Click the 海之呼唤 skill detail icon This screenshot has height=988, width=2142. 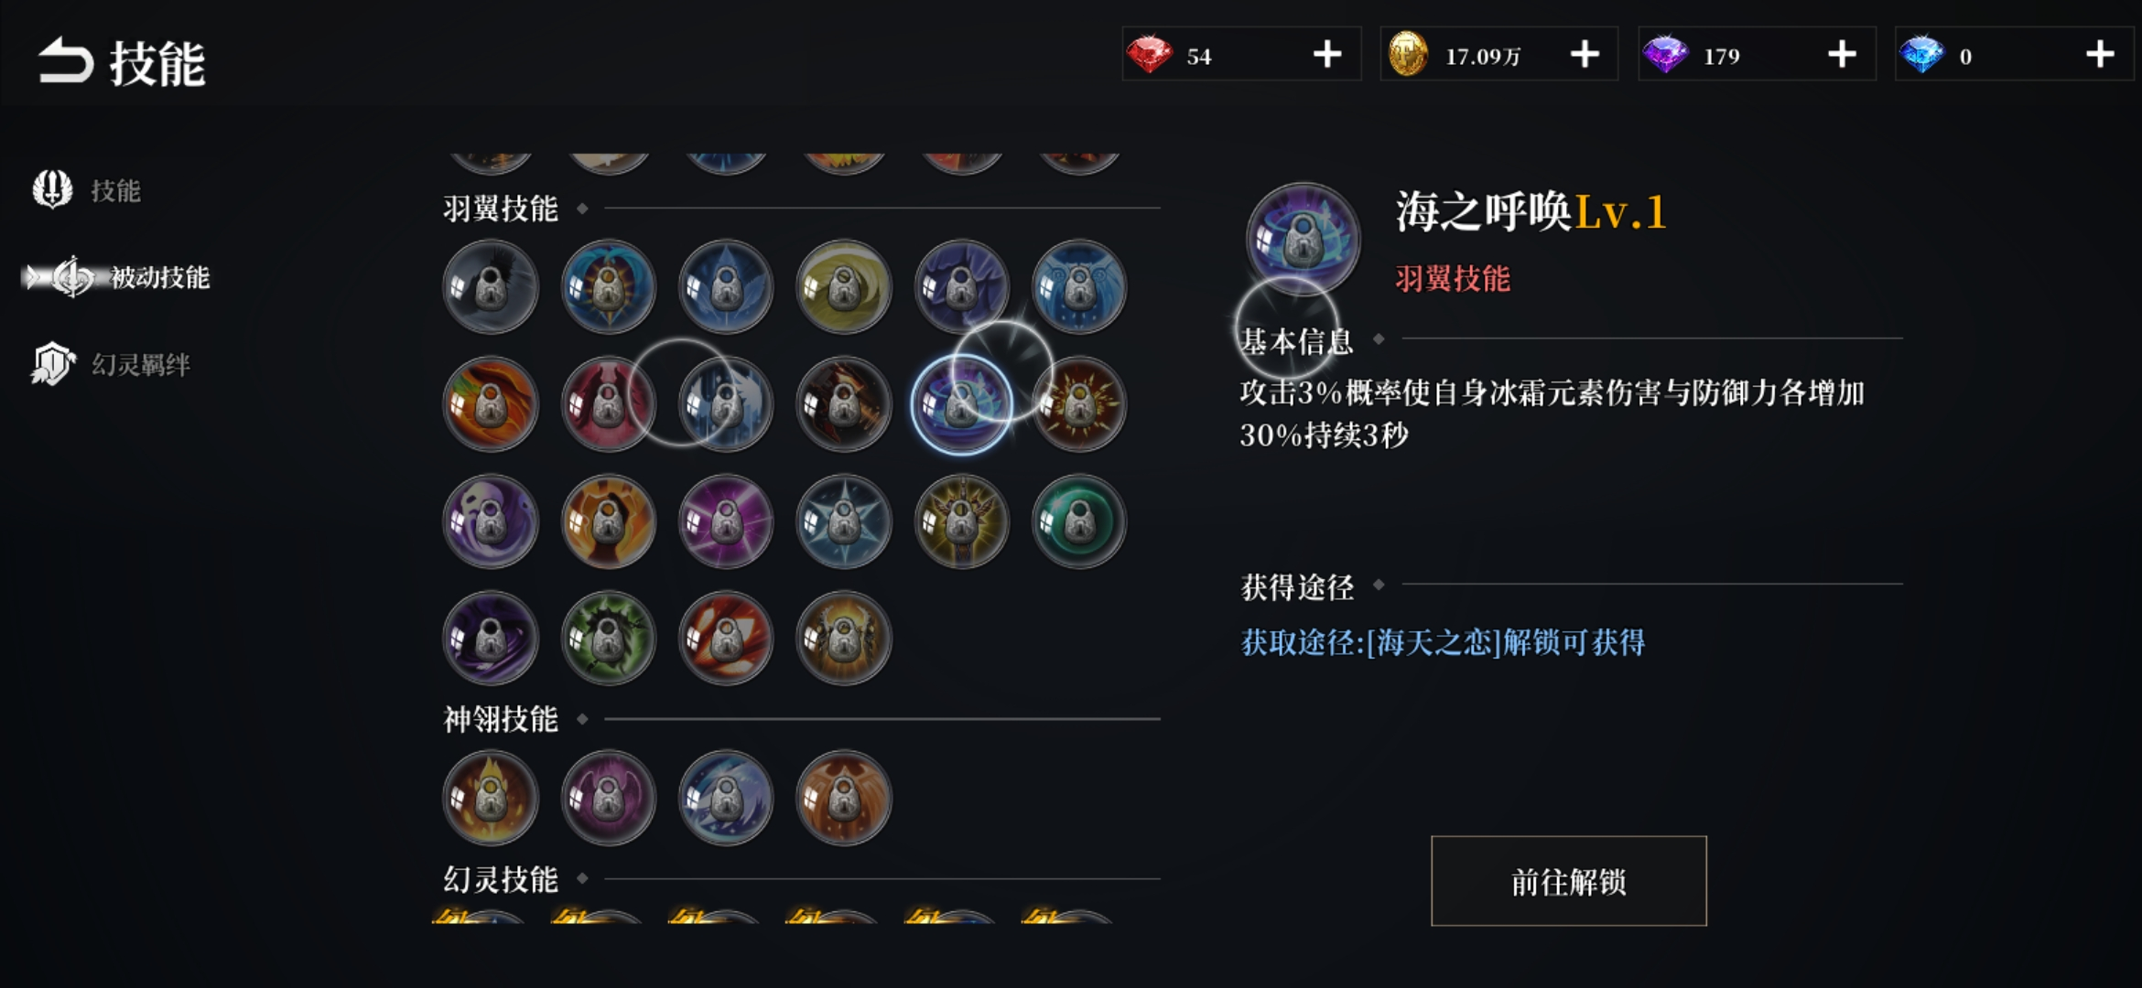[x=1303, y=240]
